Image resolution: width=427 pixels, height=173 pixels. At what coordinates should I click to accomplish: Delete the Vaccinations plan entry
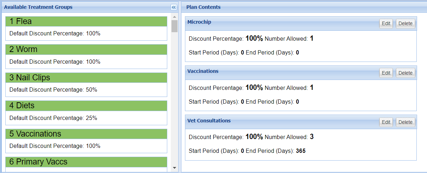(405, 73)
